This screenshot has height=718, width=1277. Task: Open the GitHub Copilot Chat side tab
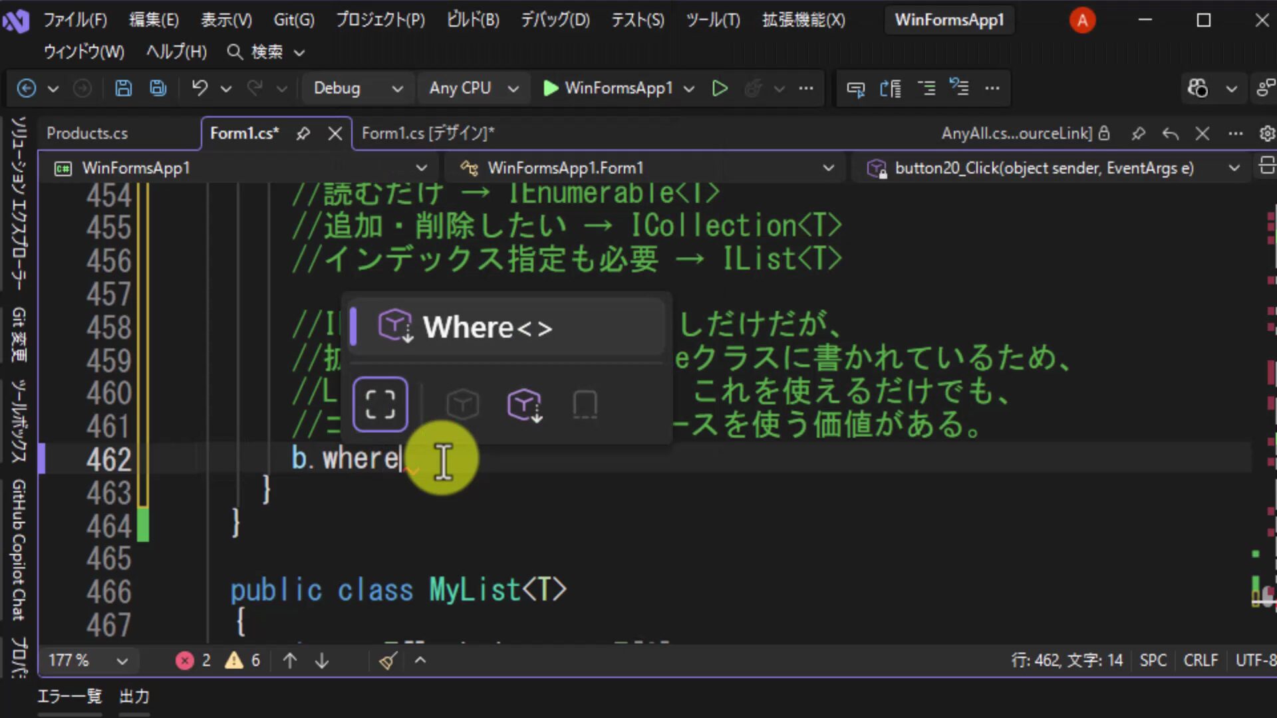19,550
